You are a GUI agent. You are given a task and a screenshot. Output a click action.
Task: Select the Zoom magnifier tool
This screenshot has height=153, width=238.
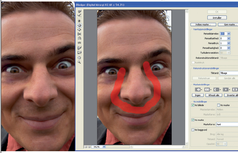(79, 62)
